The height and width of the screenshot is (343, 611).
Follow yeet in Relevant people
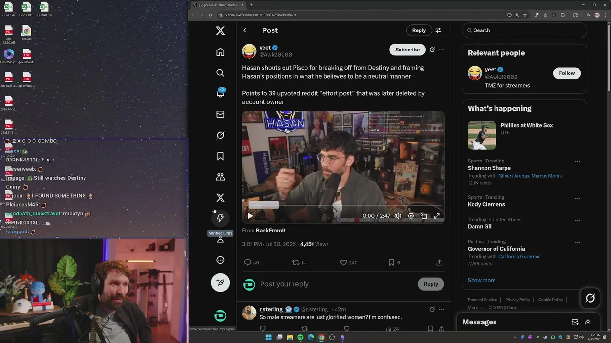point(567,73)
